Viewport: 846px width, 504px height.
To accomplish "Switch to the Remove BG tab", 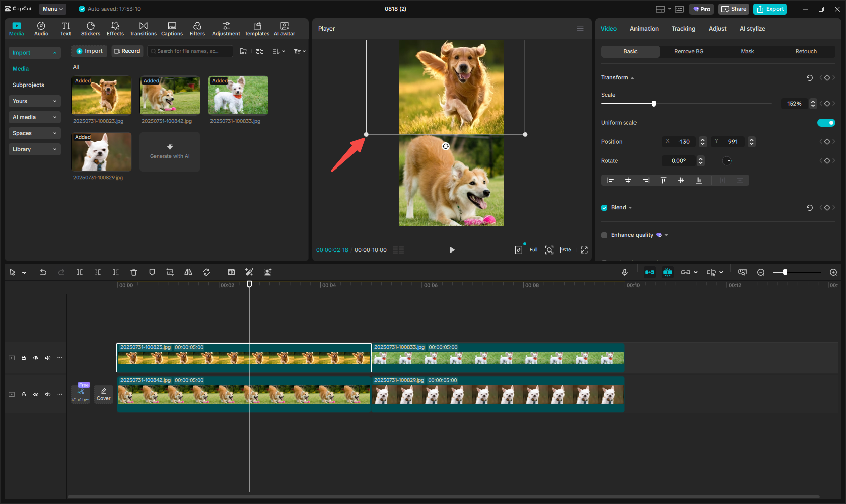I will (x=688, y=51).
